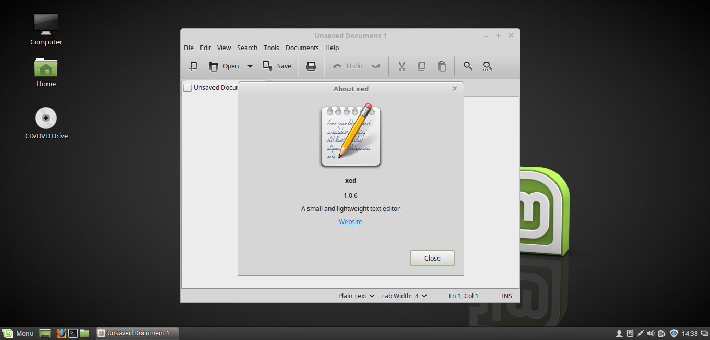Viewport: 710px width, 340px height.
Task: Click the 'Ln 1, Col 1' status text
Action: click(x=464, y=296)
